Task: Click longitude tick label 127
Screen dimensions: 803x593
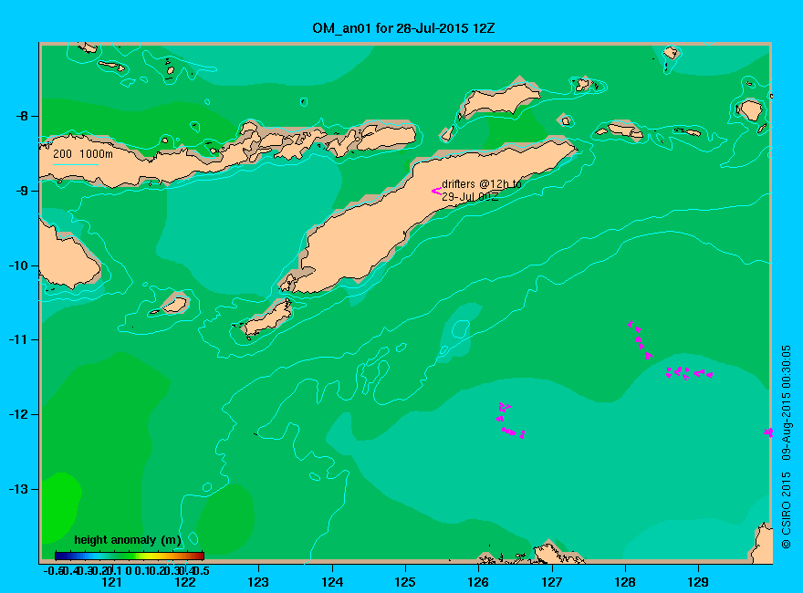Action: [551, 582]
